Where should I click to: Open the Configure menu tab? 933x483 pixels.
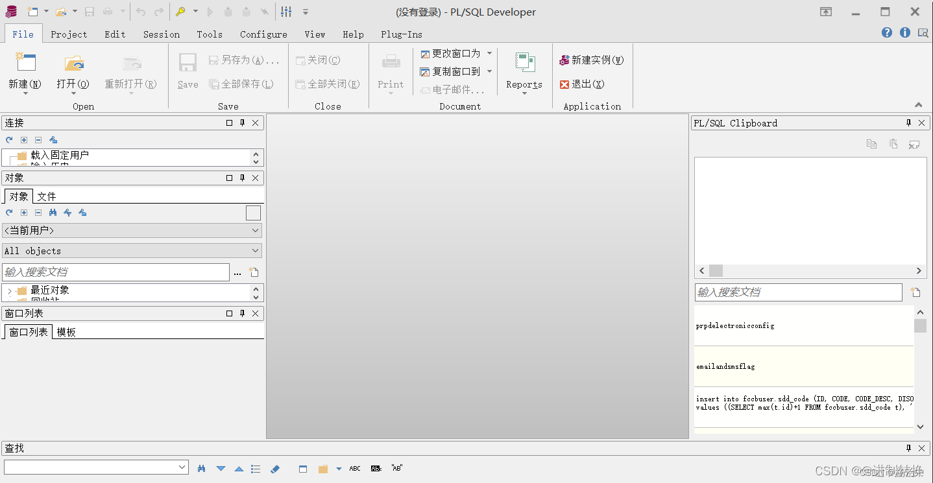click(263, 34)
